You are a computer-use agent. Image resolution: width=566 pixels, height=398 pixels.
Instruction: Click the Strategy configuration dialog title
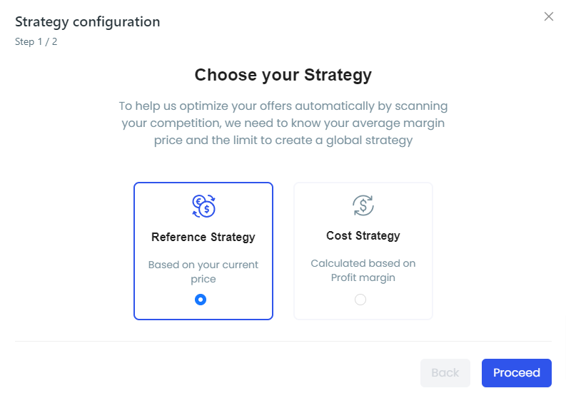coord(87,22)
